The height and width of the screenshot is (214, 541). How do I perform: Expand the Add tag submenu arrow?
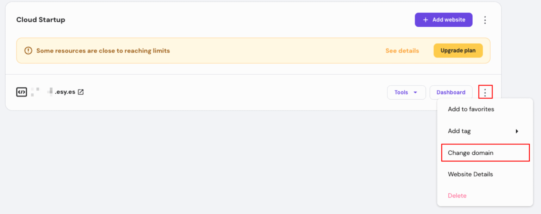[x=517, y=131]
